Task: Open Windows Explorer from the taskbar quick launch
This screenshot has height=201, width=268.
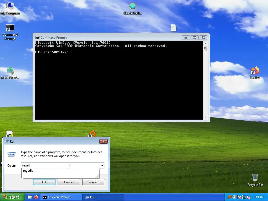Action: 30,197
